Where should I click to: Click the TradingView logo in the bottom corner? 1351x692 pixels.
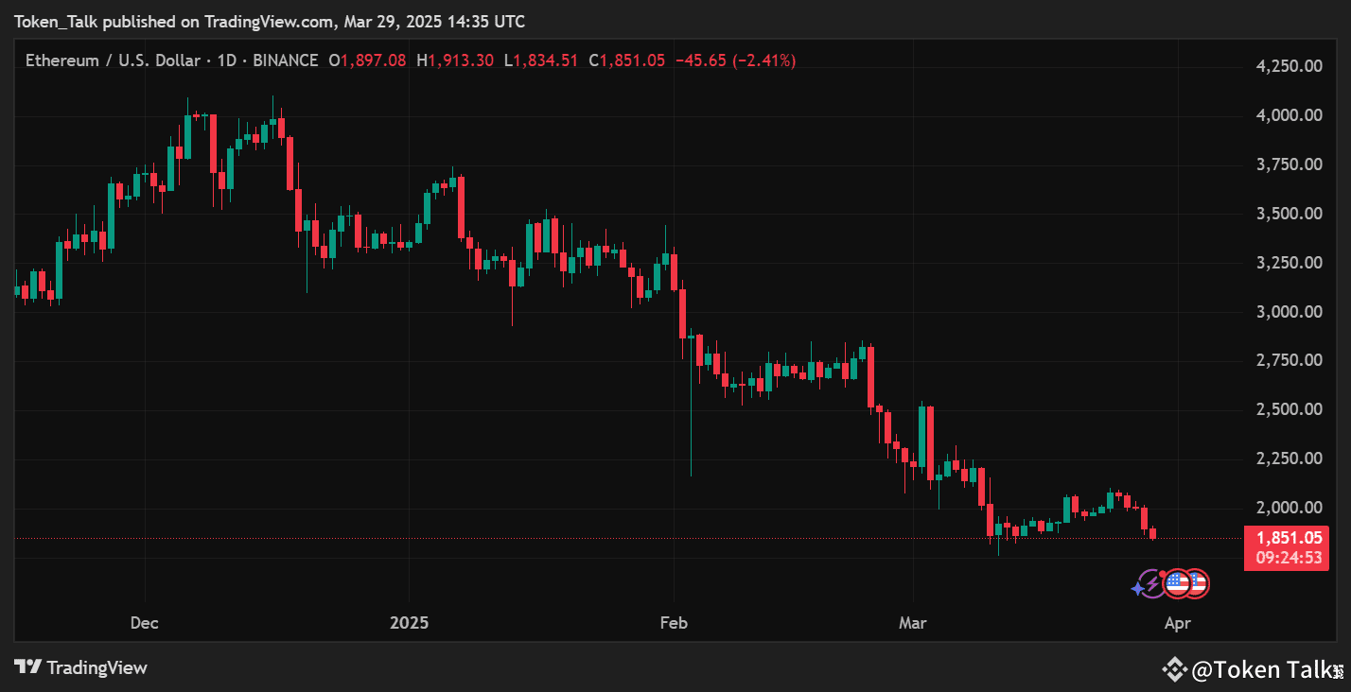(80, 667)
